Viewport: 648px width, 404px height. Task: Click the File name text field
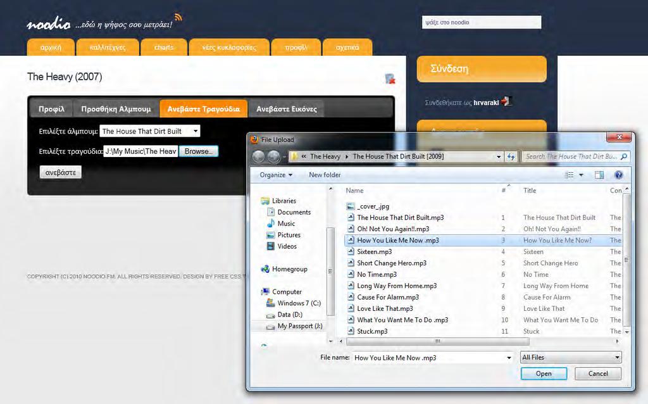coord(433,358)
